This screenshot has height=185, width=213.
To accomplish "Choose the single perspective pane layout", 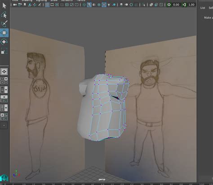I will 4,72.
